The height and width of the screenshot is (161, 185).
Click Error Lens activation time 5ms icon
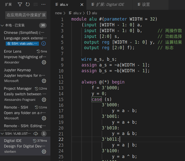pos(38,51)
